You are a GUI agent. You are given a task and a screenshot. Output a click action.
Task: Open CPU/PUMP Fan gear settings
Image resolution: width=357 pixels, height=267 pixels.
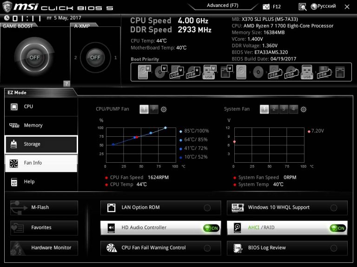tap(164, 109)
